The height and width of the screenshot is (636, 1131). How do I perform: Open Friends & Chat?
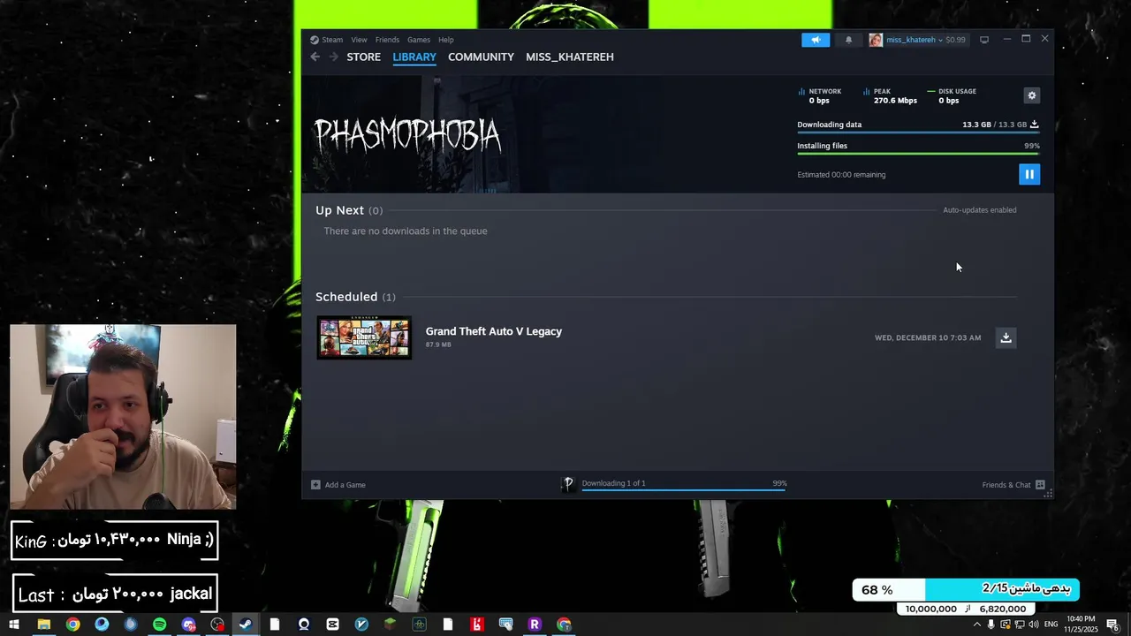[x=1013, y=485]
